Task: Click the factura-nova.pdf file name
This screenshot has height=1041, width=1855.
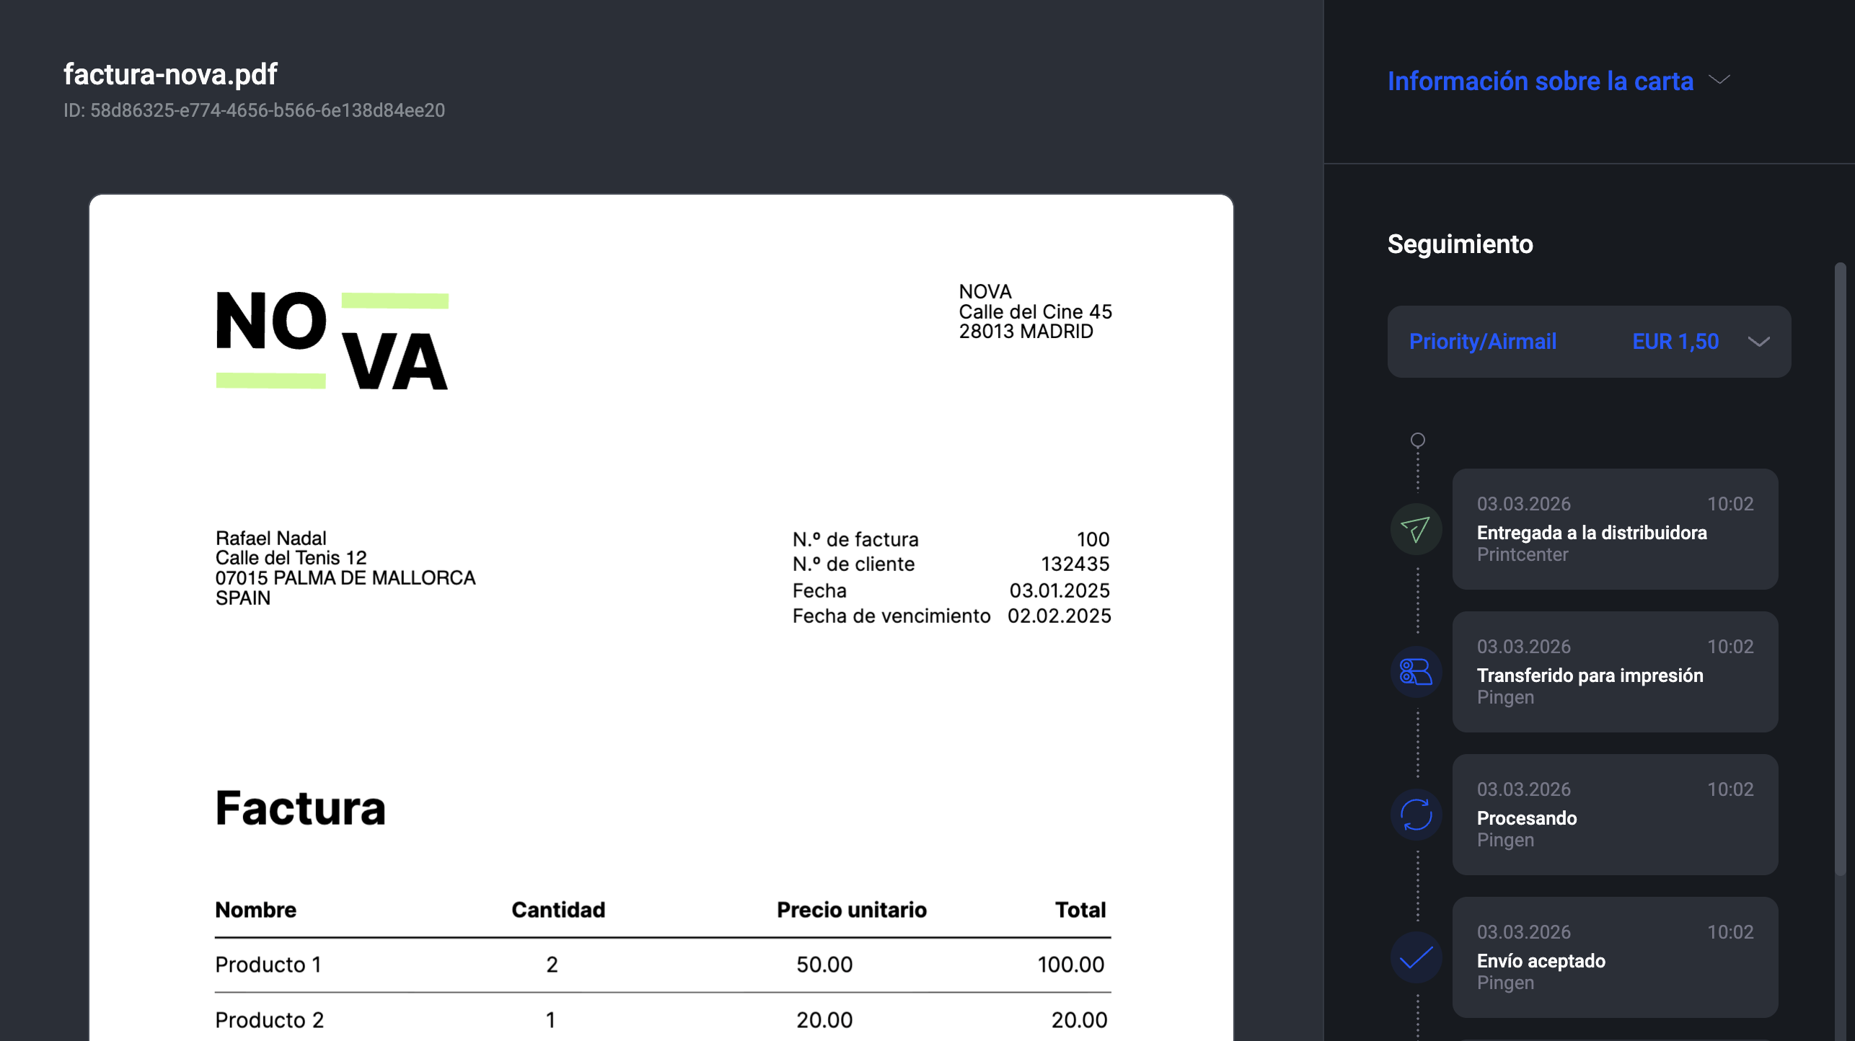Action: (x=170, y=73)
